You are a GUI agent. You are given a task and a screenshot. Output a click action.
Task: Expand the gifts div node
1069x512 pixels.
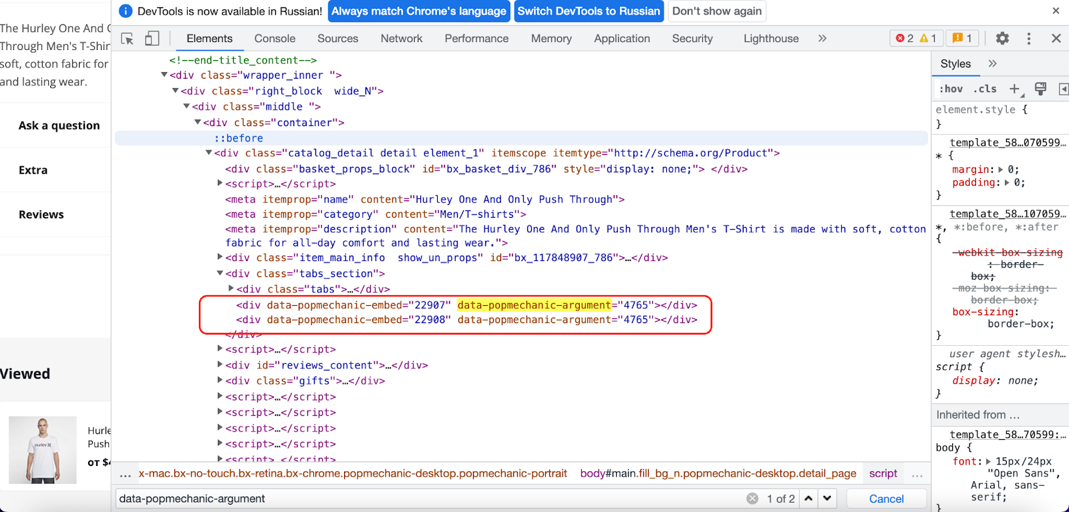pos(220,380)
